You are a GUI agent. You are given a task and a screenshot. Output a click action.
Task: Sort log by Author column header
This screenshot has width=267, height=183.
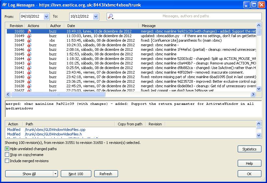[x=55, y=26]
